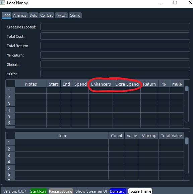Click Pause Logging button
The image size is (193, 194).
tap(61, 191)
